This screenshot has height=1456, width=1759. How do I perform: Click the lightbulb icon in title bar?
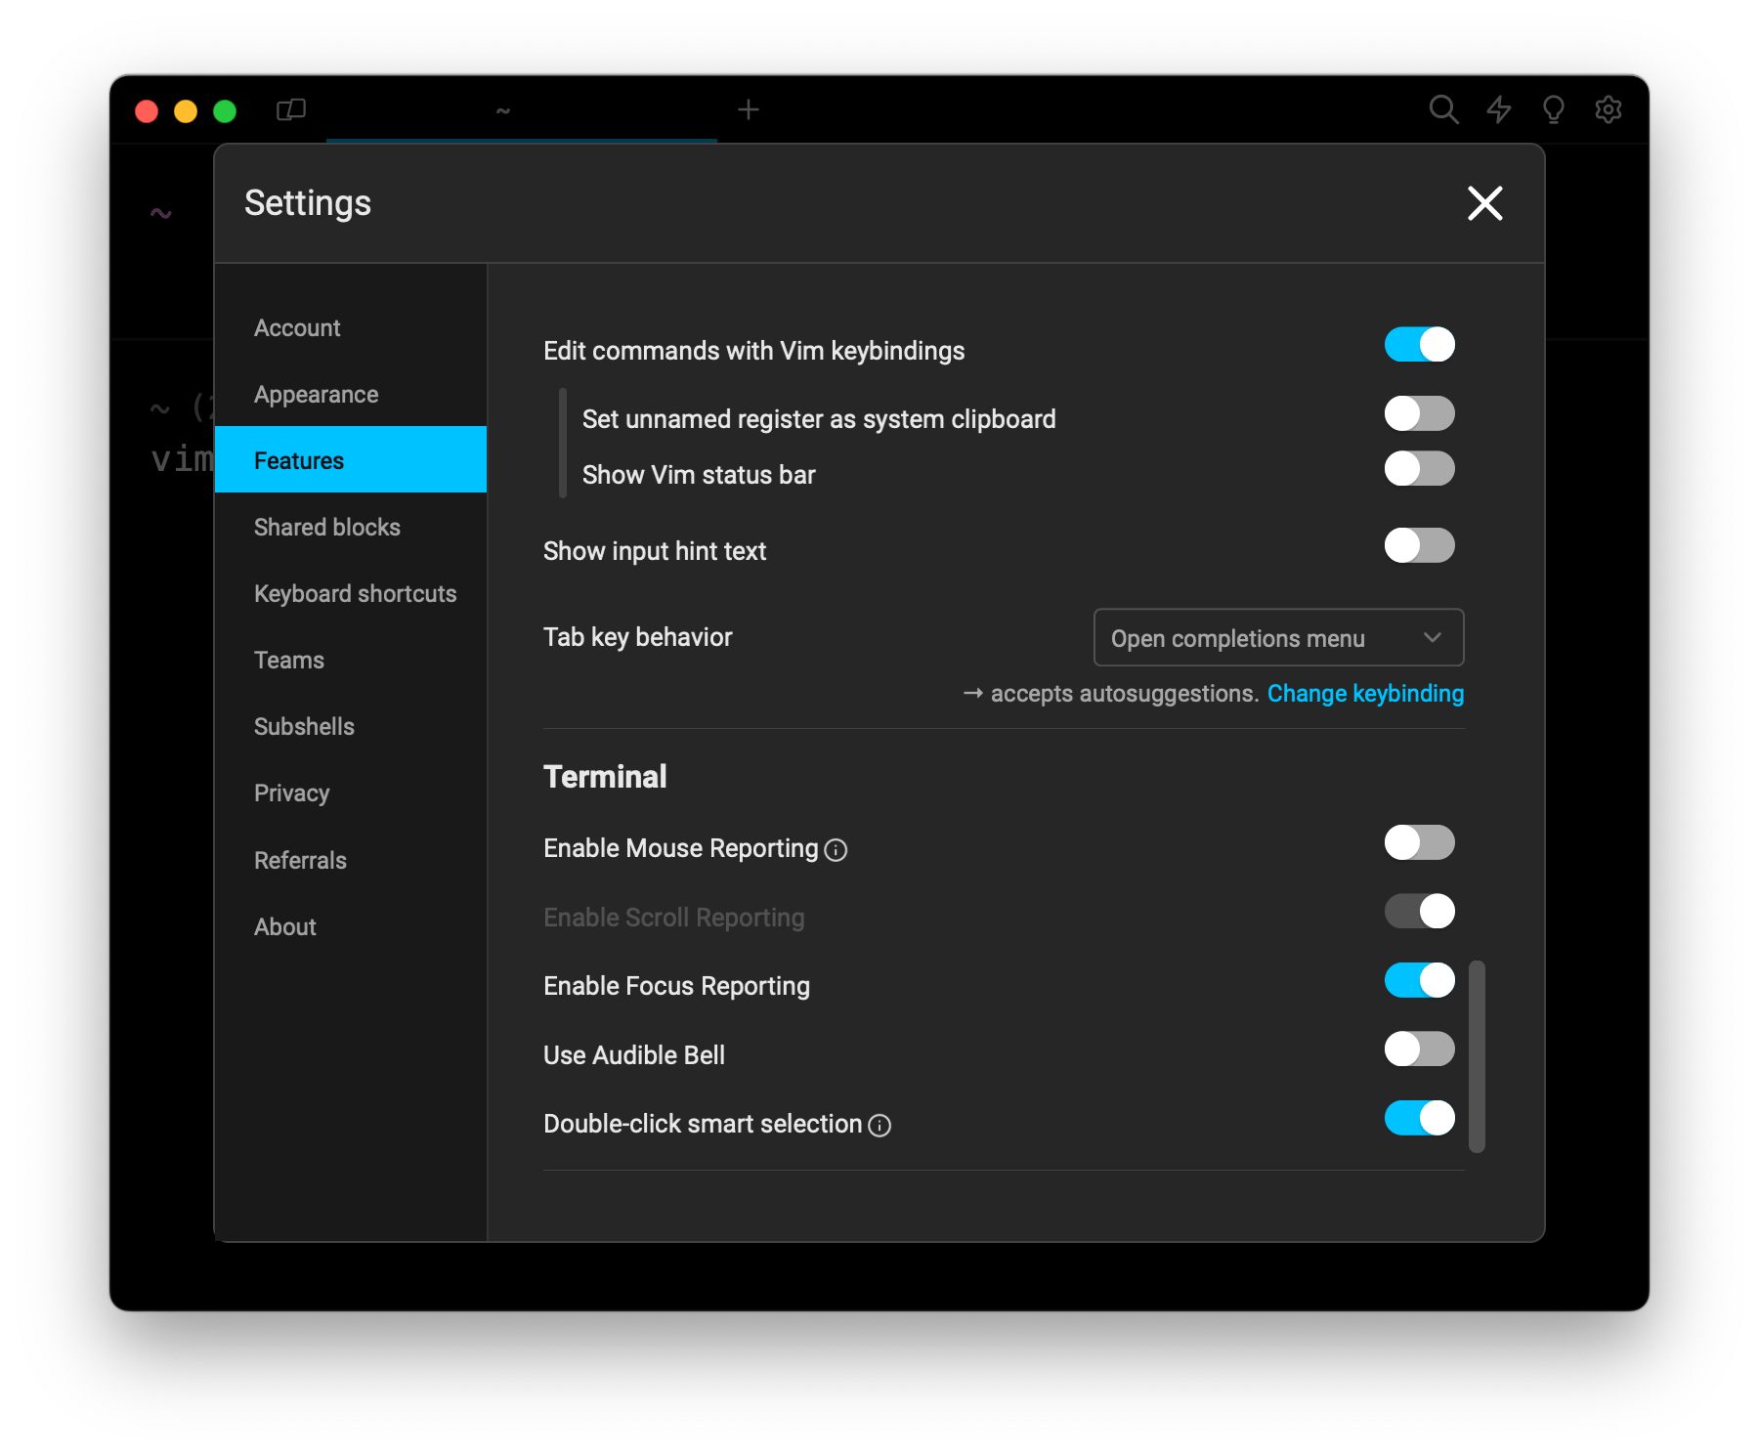point(1553,109)
